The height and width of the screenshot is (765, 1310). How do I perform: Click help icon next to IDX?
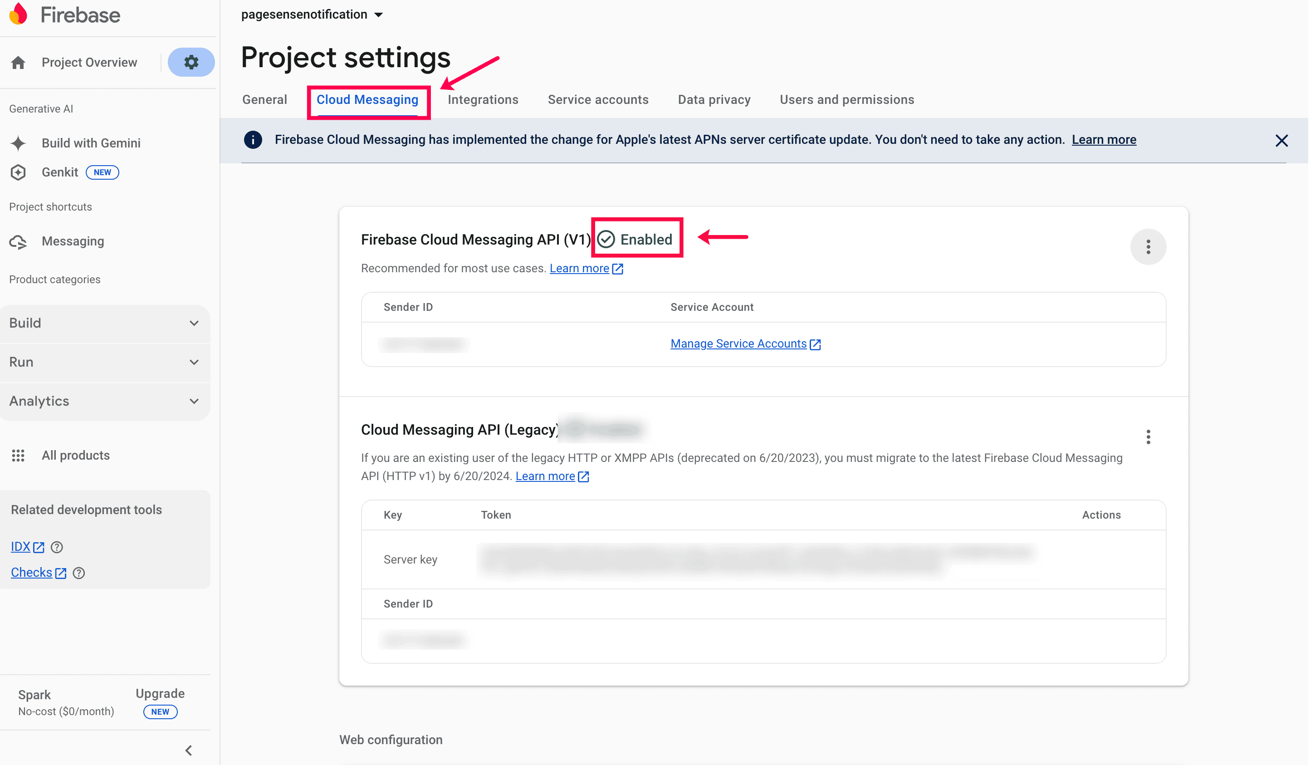(x=57, y=547)
